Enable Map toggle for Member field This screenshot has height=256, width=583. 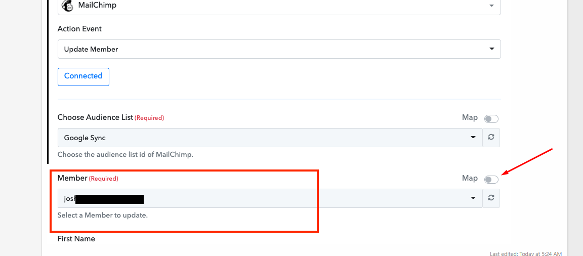click(491, 180)
